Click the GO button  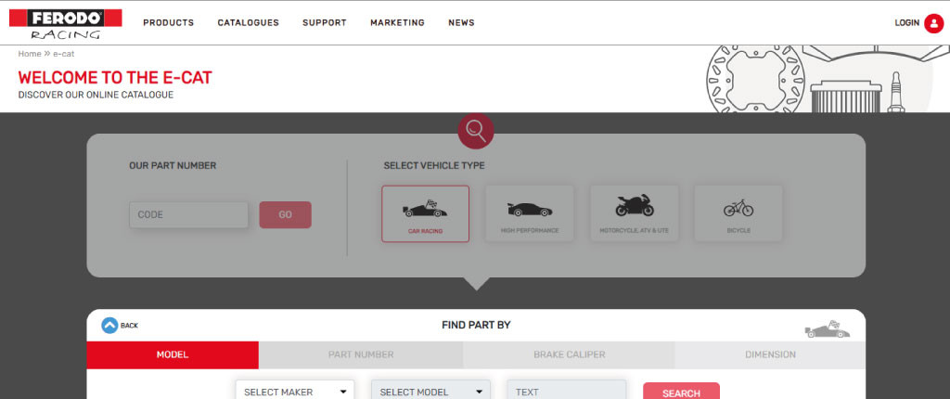[286, 214]
